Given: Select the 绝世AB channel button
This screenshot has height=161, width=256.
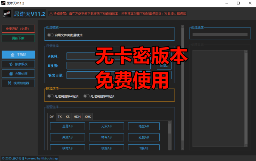Looking at the screenshot, I should click(144, 126).
